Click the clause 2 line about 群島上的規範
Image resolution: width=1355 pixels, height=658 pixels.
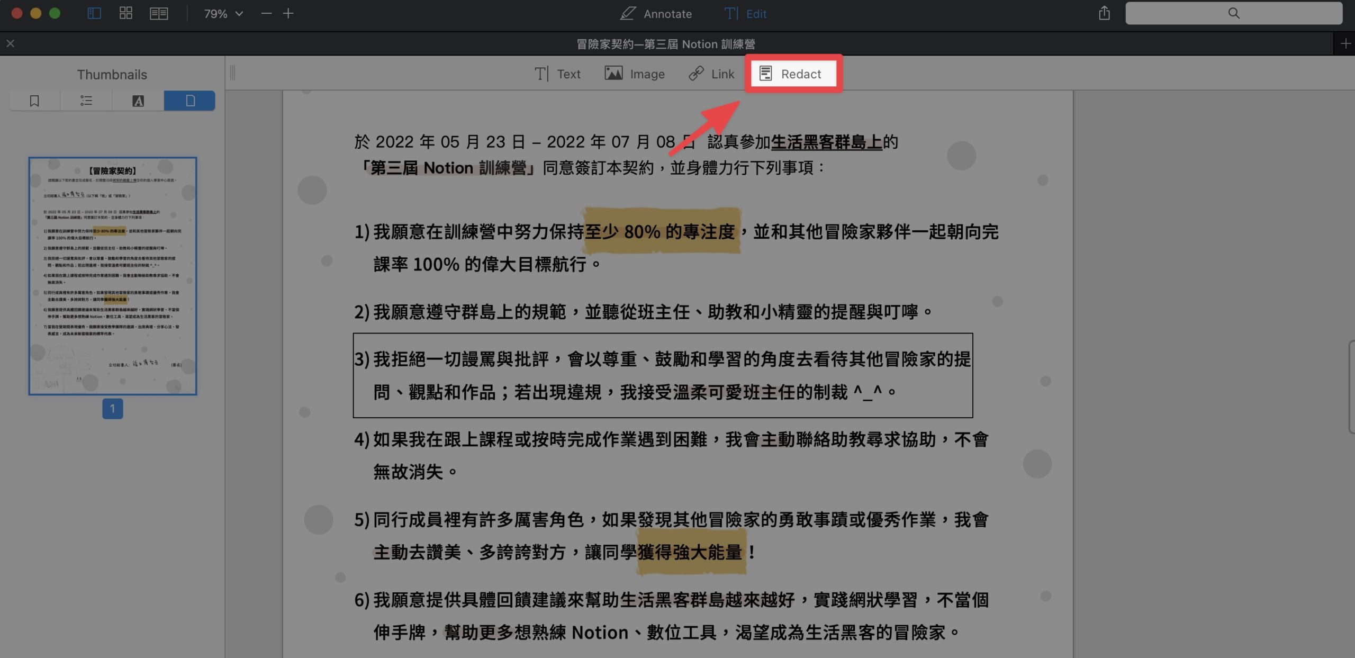644,312
